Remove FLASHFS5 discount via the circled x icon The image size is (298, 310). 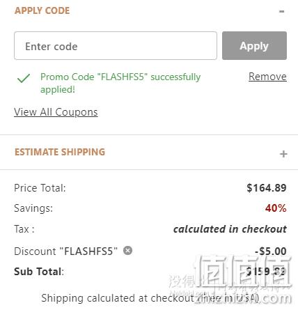127,251
